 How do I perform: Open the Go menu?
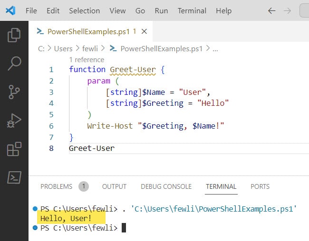click(x=140, y=11)
